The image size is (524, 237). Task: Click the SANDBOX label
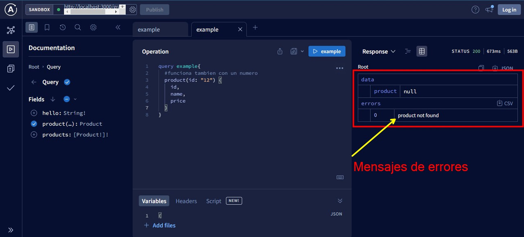(x=40, y=9)
